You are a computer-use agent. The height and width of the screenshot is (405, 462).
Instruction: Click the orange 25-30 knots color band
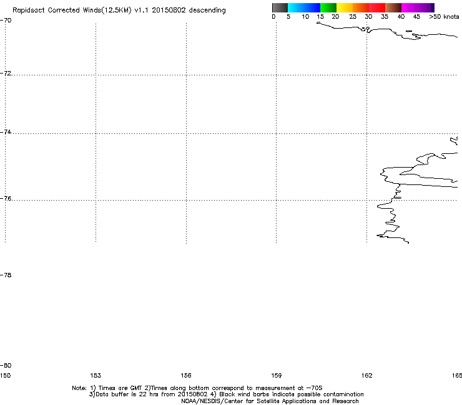361,7
